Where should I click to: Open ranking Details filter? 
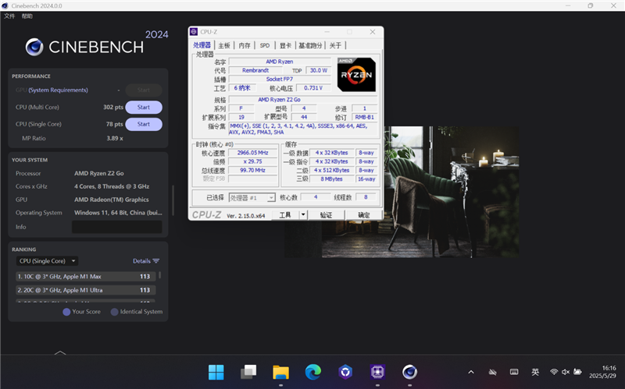[x=146, y=261]
